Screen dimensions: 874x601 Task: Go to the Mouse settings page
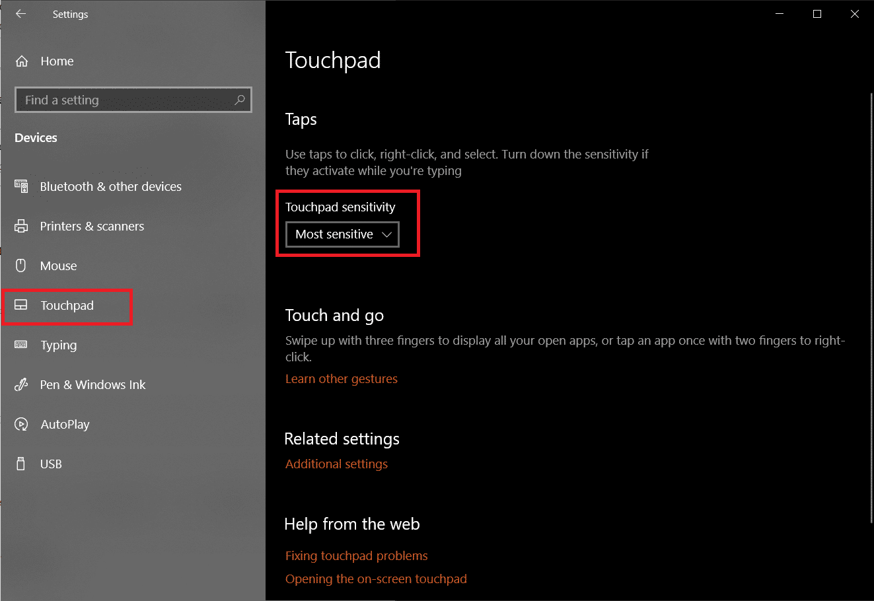tap(58, 266)
